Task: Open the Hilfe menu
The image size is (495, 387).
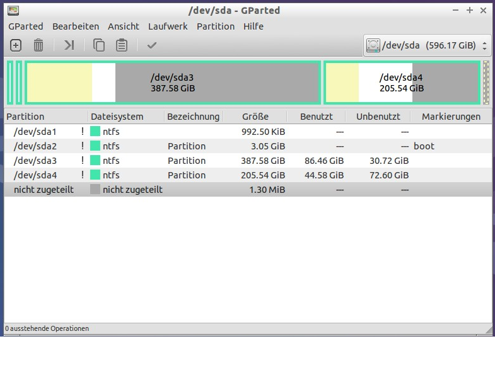Action: pos(253,26)
